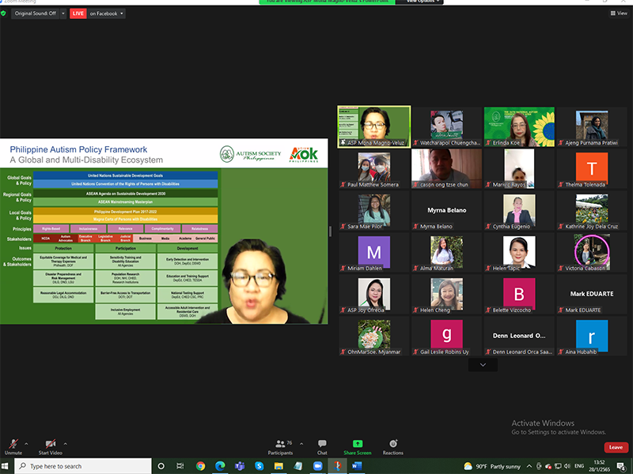This screenshot has height=474, width=633.
Task: Click Helen Tapic name label
Action: [506, 268]
